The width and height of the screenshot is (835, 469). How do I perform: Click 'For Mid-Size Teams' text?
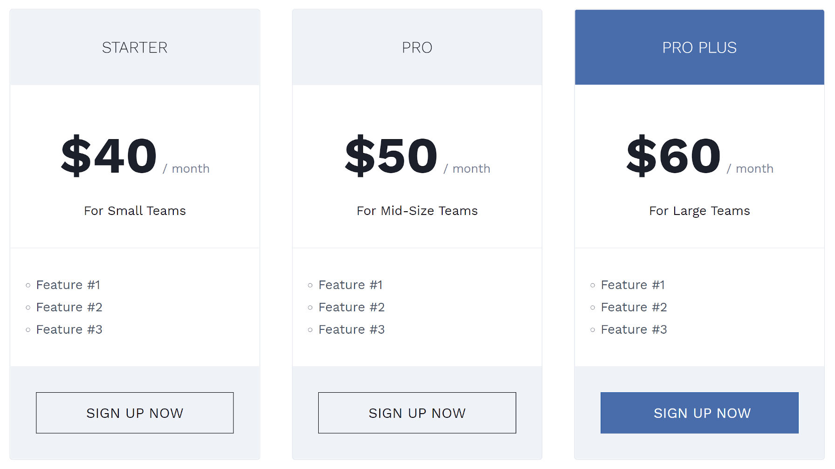417,210
